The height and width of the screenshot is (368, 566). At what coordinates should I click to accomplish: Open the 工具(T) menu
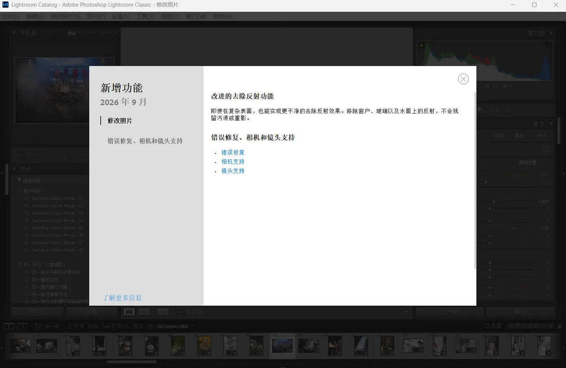tap(145, 16)
